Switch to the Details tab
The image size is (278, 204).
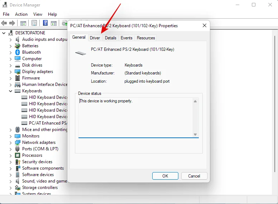[111, 38]
